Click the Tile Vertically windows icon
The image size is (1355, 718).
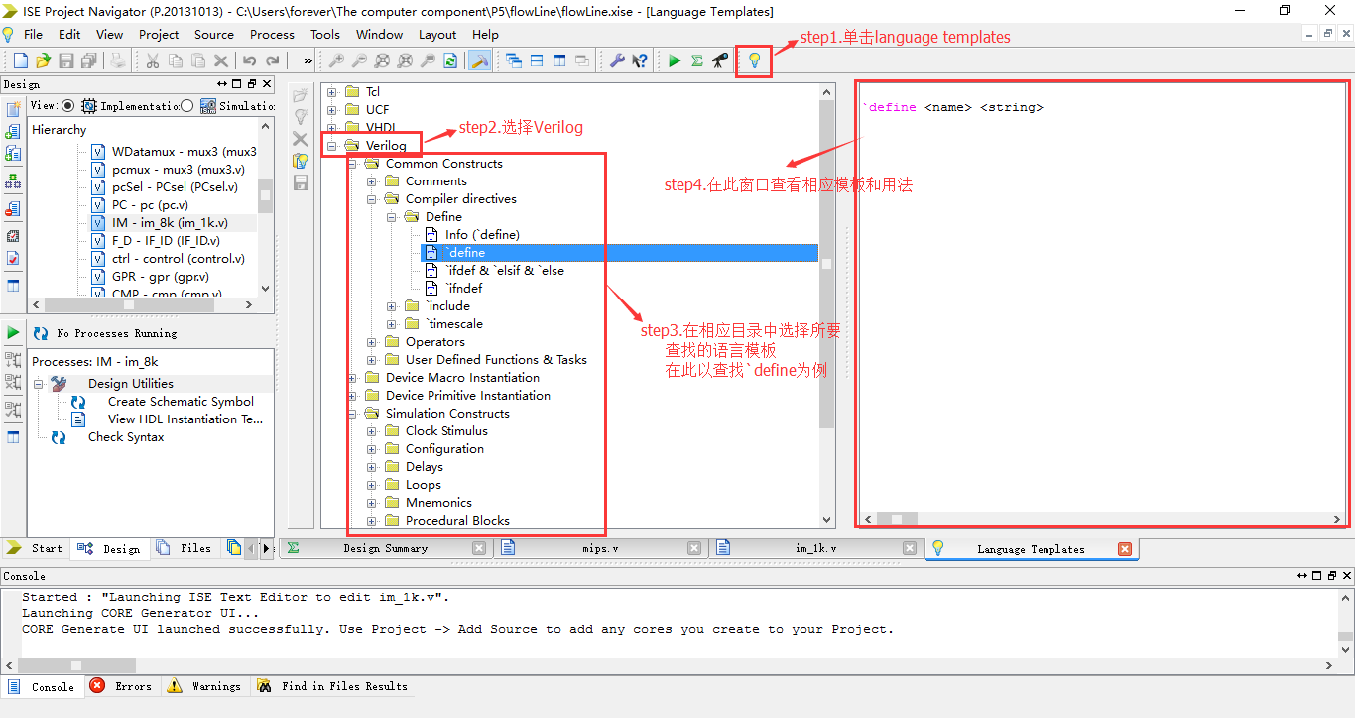click(x=559, y=60)
